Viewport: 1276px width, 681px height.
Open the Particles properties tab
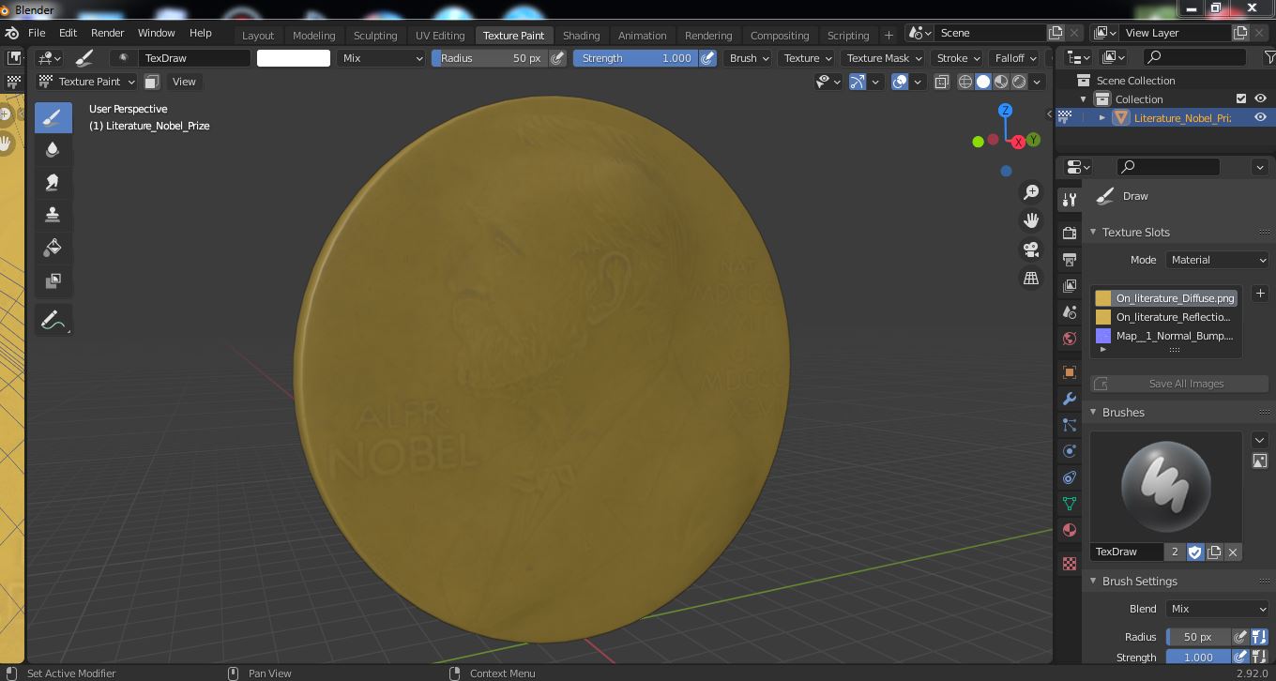(x=1069, y=425)
